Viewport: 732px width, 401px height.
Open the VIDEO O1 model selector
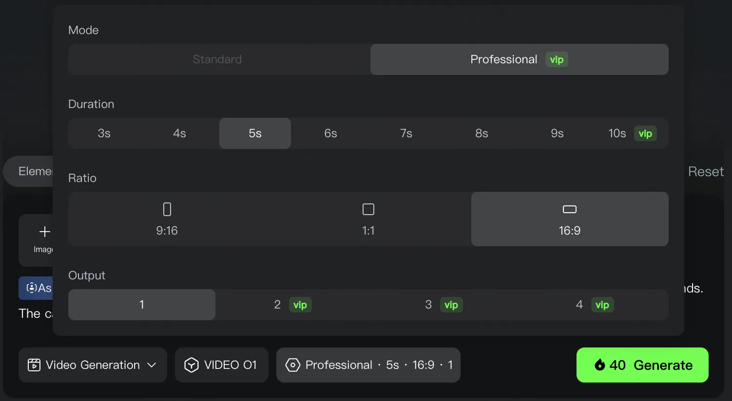tap(222, 365)
